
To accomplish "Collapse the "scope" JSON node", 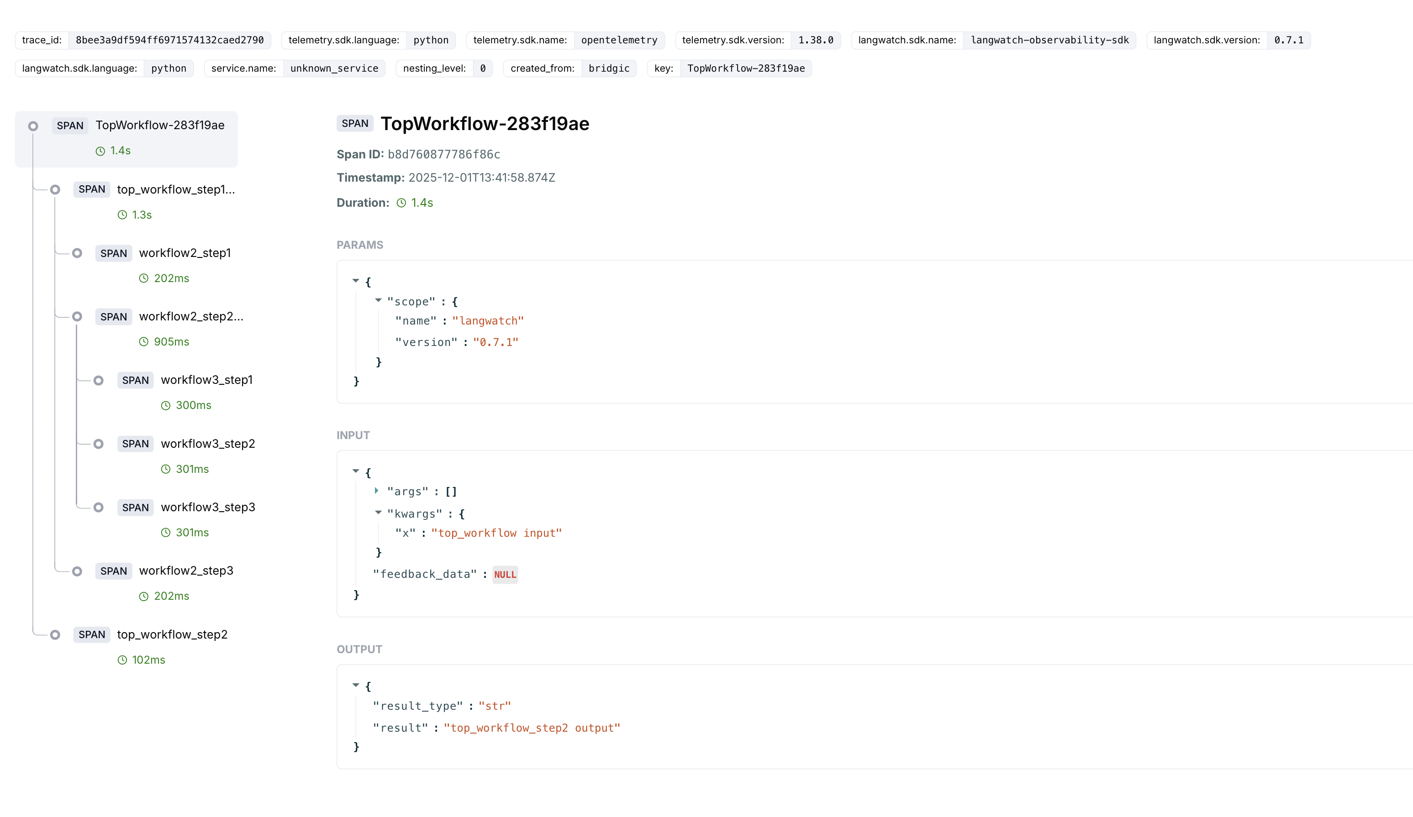I will point(379,301).
